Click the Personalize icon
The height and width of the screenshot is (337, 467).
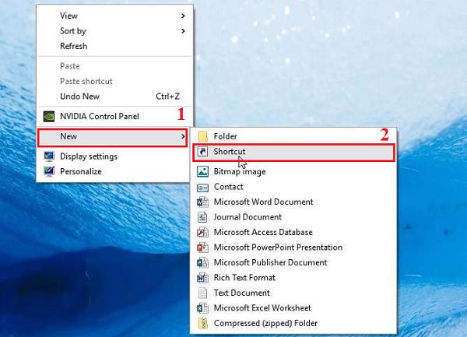pyautogui.click(x=49, y=171)
